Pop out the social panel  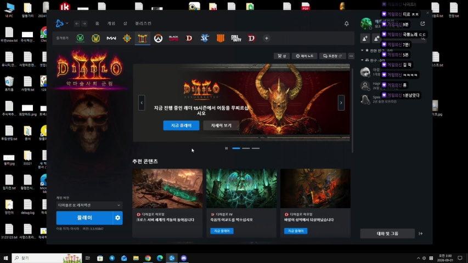tap(422, 24)
